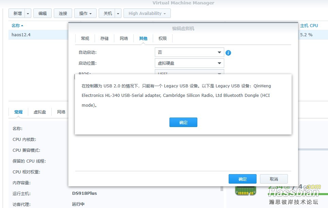Click the 新增 button
The height and width of the screenshot is (208, 328).
[17, 14]
